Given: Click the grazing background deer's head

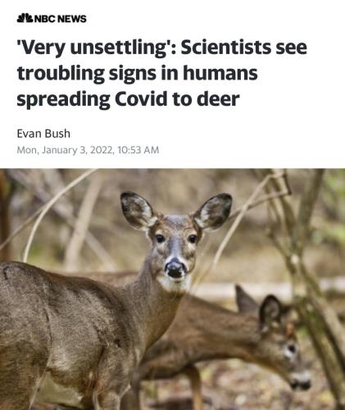Looking at the screenshot, I should (284, 340).
